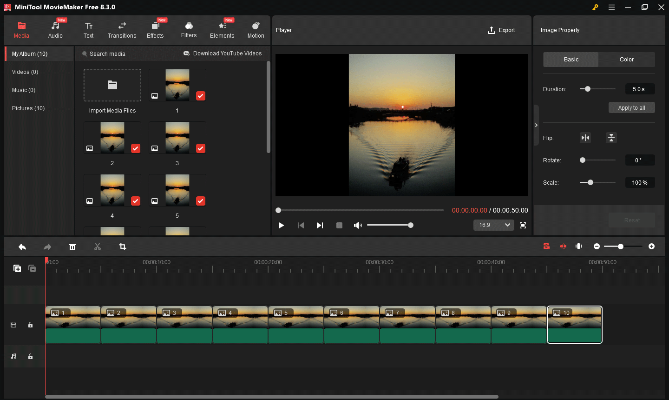Skip to next frame
Viewport: 669px width, 400px height.
point(320,225)
